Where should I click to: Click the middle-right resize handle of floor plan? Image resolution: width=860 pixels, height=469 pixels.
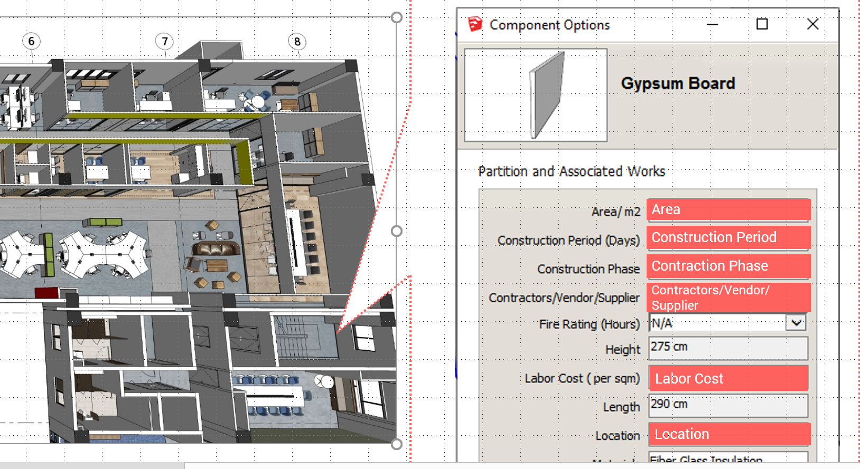point(397,231)
